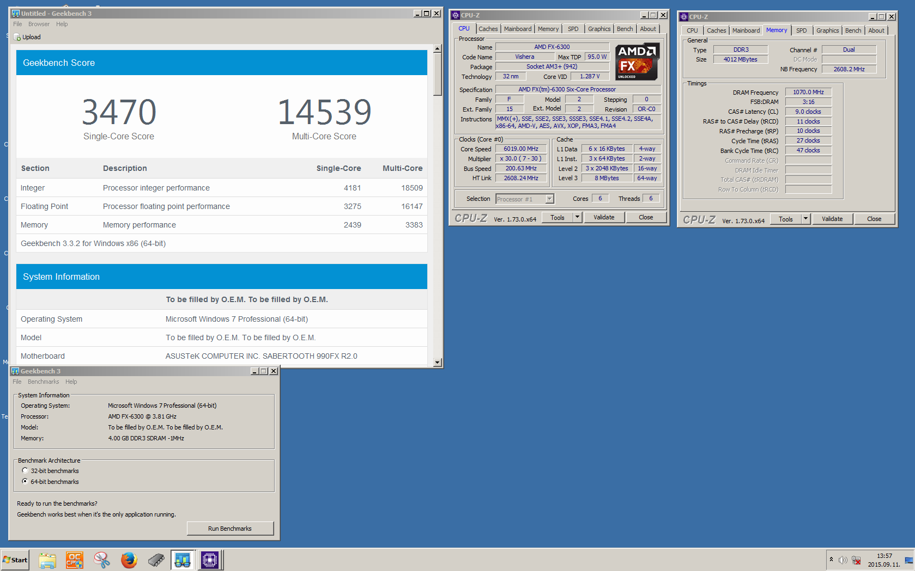Click the left CPU-Z window title icon

pyautogui.click(x=456, y=15)
